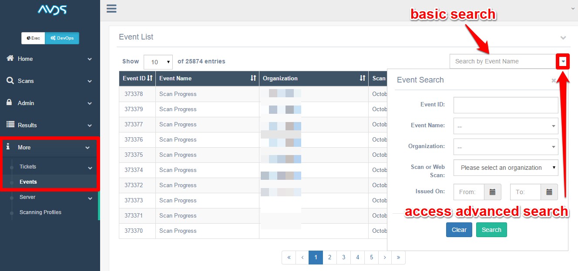This screenshot has height=271, width=578.
Task: Click the Event ID input field
Action: [x=506, y=105]
